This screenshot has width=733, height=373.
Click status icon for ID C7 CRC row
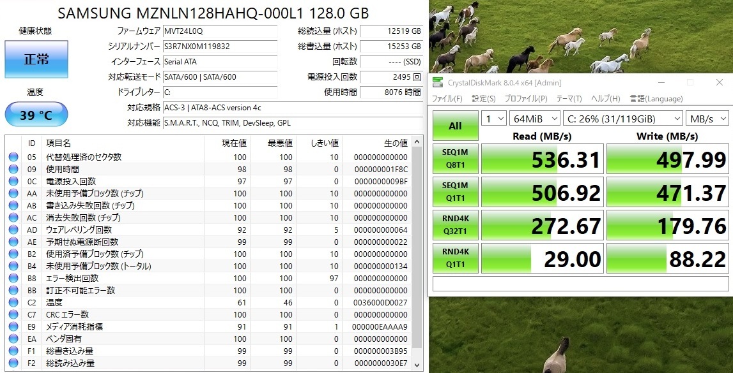coord(13,315)
